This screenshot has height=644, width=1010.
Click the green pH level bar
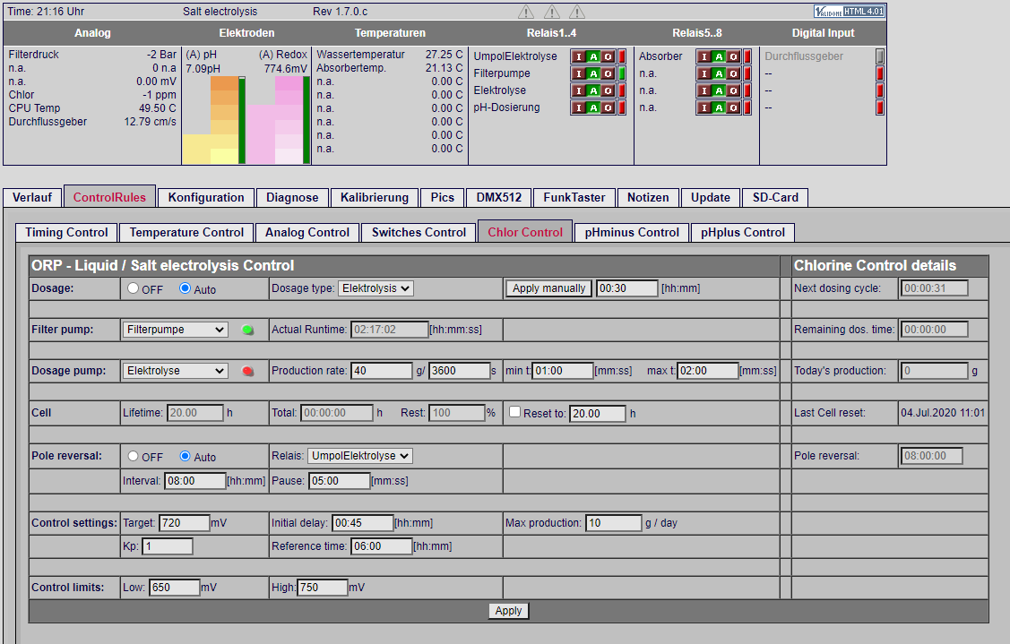pos(242,120)
